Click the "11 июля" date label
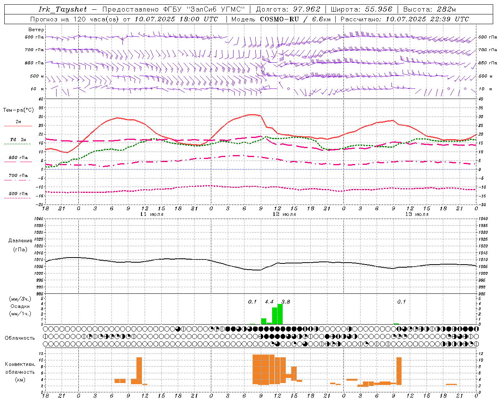Image resolution: width=499 pixels, height=399 pixels. point(152,214)
